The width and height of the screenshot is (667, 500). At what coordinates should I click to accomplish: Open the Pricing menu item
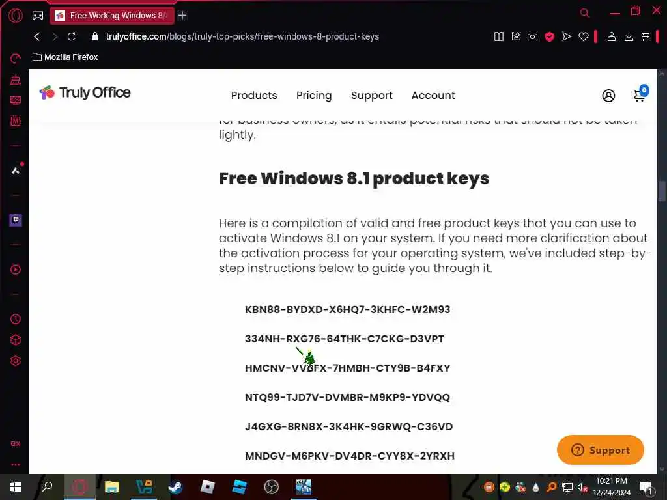tap(314, 95)
